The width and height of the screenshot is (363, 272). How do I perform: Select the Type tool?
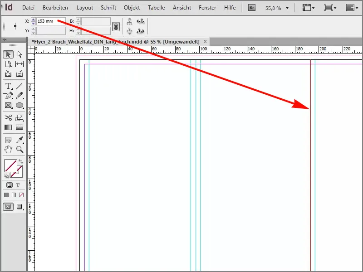pos(8,86)
